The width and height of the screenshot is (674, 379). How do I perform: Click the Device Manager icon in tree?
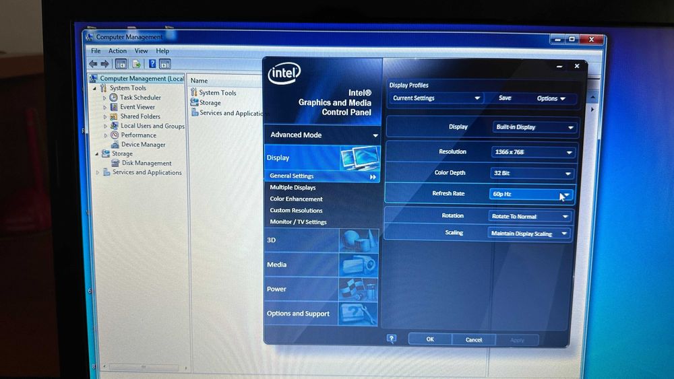tap(115, 145)
